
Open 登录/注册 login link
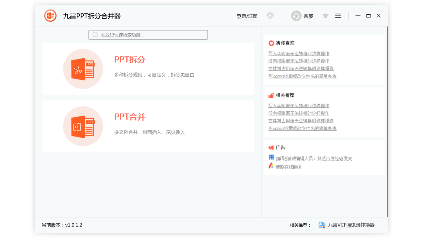[x=247, y=16]
